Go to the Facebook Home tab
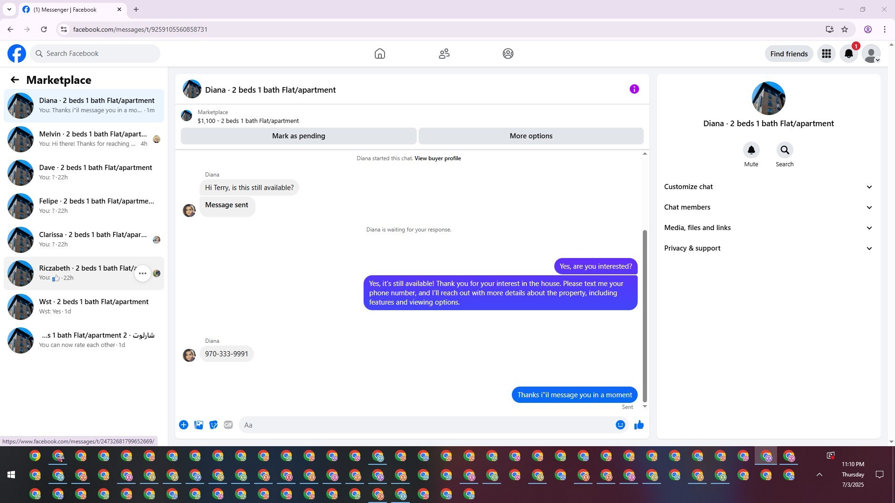Screen dimensions: 895x503 (379, 54)
